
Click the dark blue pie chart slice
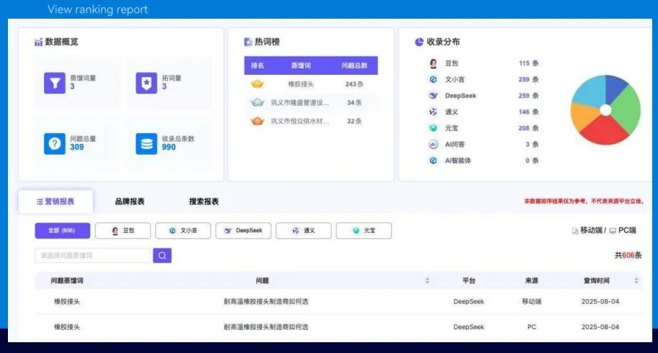coord(615,87)
